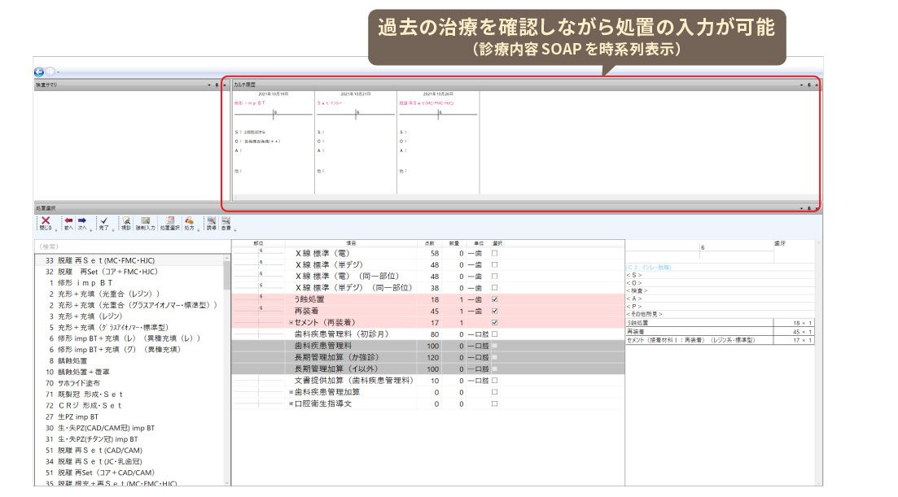Screen dimensions: 898x497
Task: Expand the 歯科疾患管理加算 row
Action: pos(291,392)
